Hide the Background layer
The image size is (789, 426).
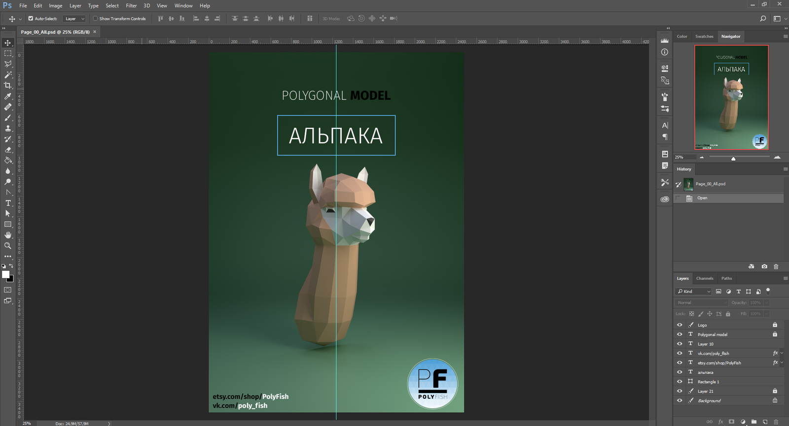[680, 400]
